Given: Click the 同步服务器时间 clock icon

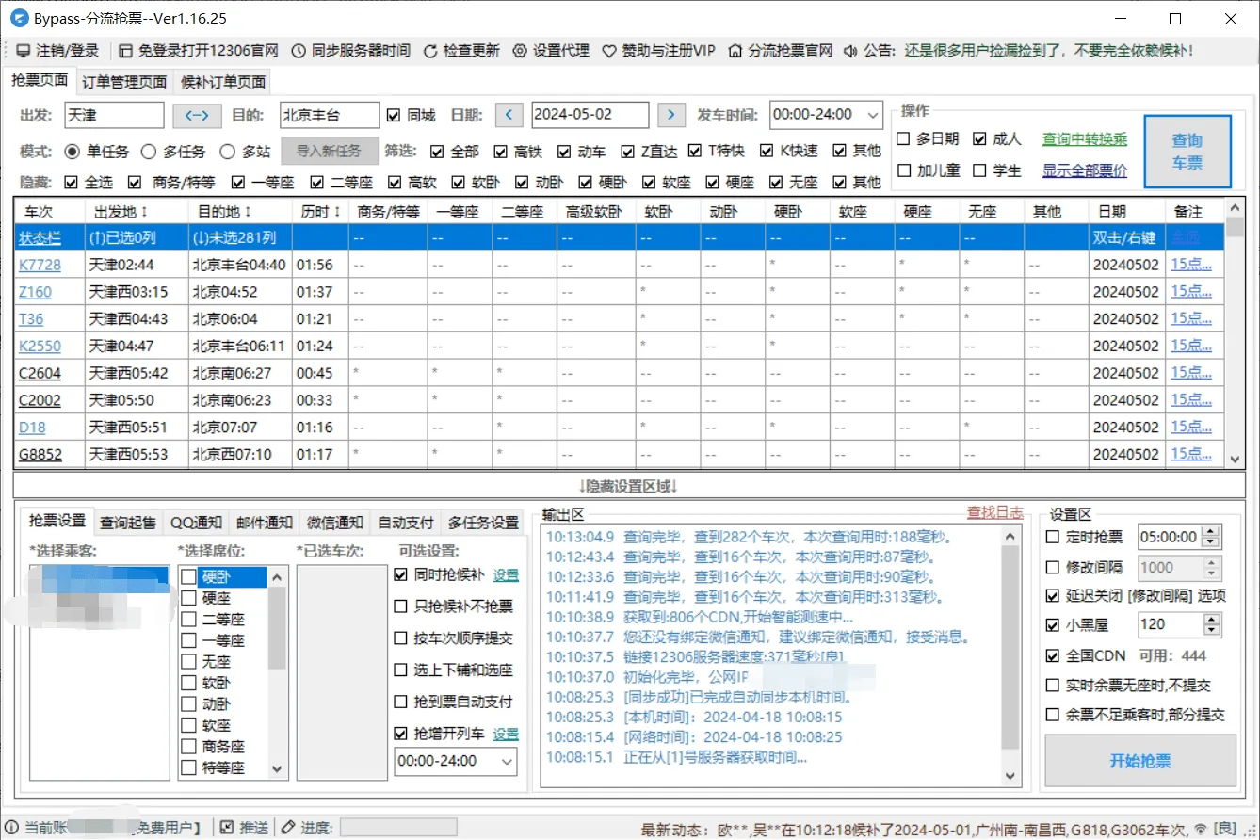Looking at the screenshot, I should pos(298,52).
